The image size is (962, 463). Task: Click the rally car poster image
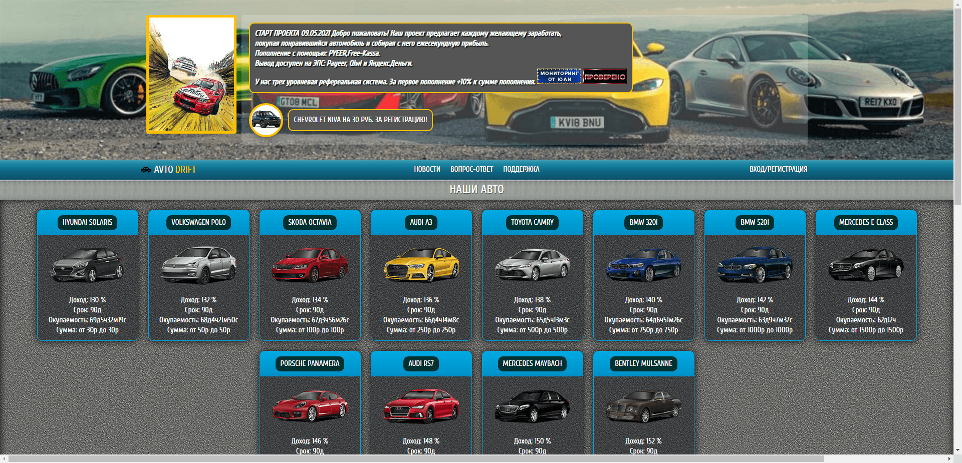191,75
